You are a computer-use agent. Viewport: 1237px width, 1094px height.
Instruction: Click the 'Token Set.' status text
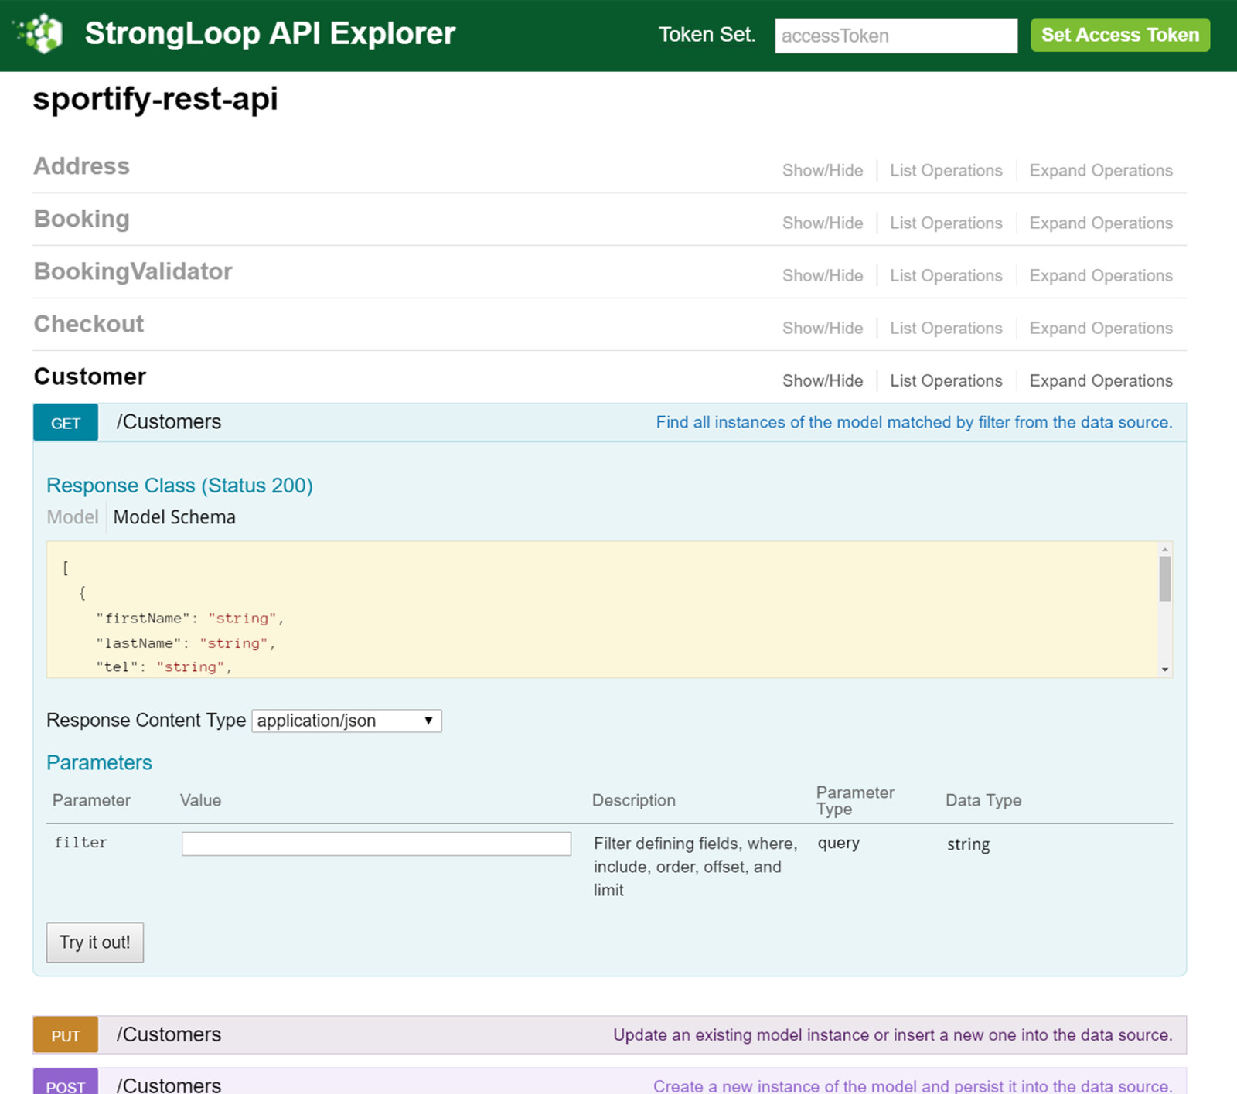pos(707,35)
